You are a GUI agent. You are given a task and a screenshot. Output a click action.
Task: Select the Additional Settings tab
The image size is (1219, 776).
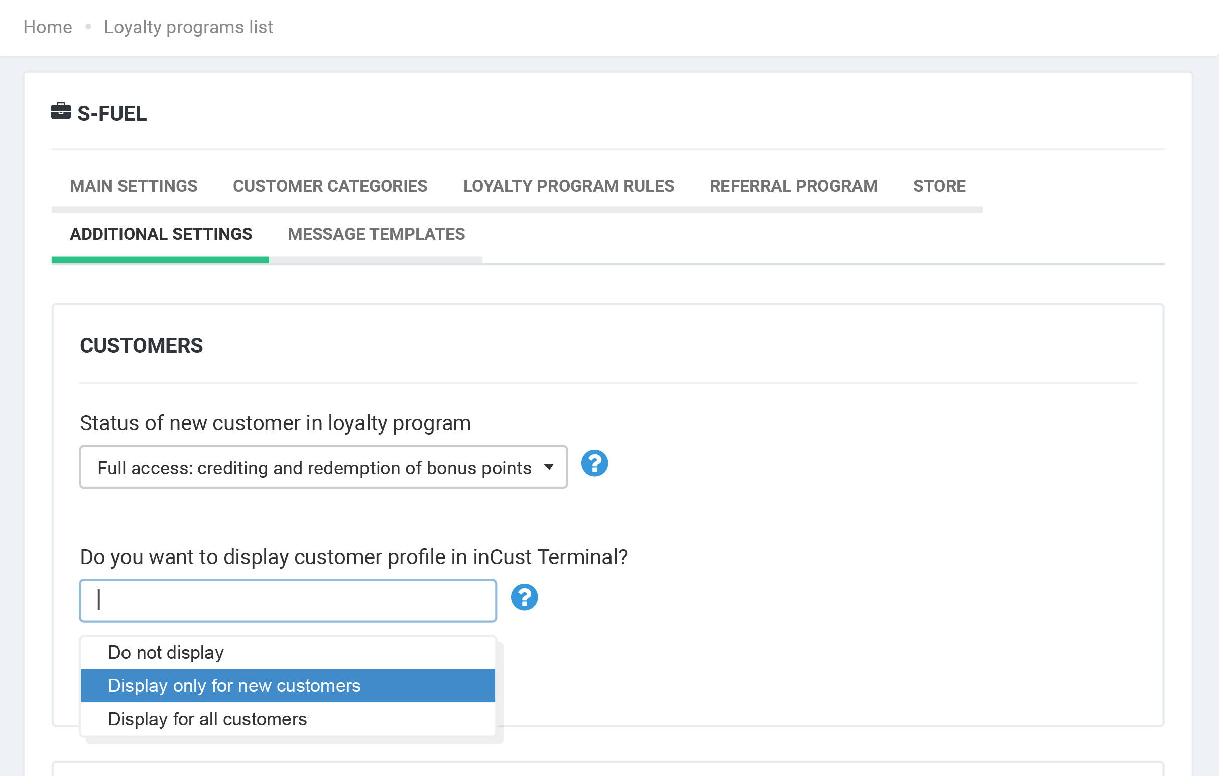[x=161, y=234]
